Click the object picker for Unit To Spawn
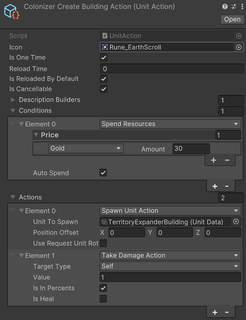The height and width of the screenshot is (320, 246). [x=236, y=222]
